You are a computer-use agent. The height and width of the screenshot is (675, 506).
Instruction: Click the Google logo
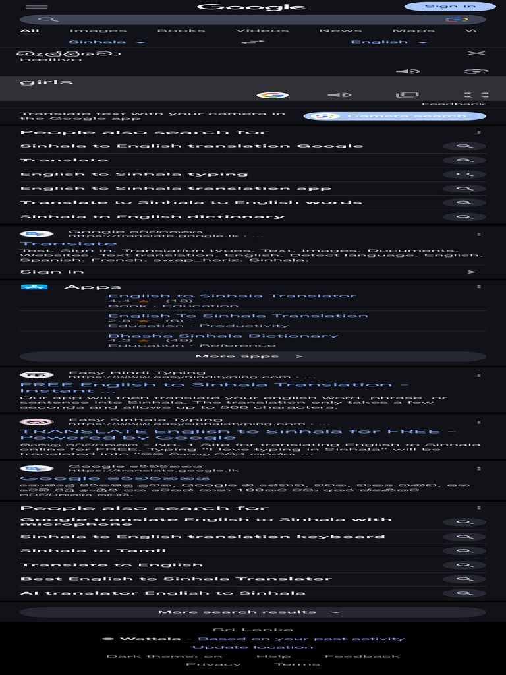click(x=252, y=7)
